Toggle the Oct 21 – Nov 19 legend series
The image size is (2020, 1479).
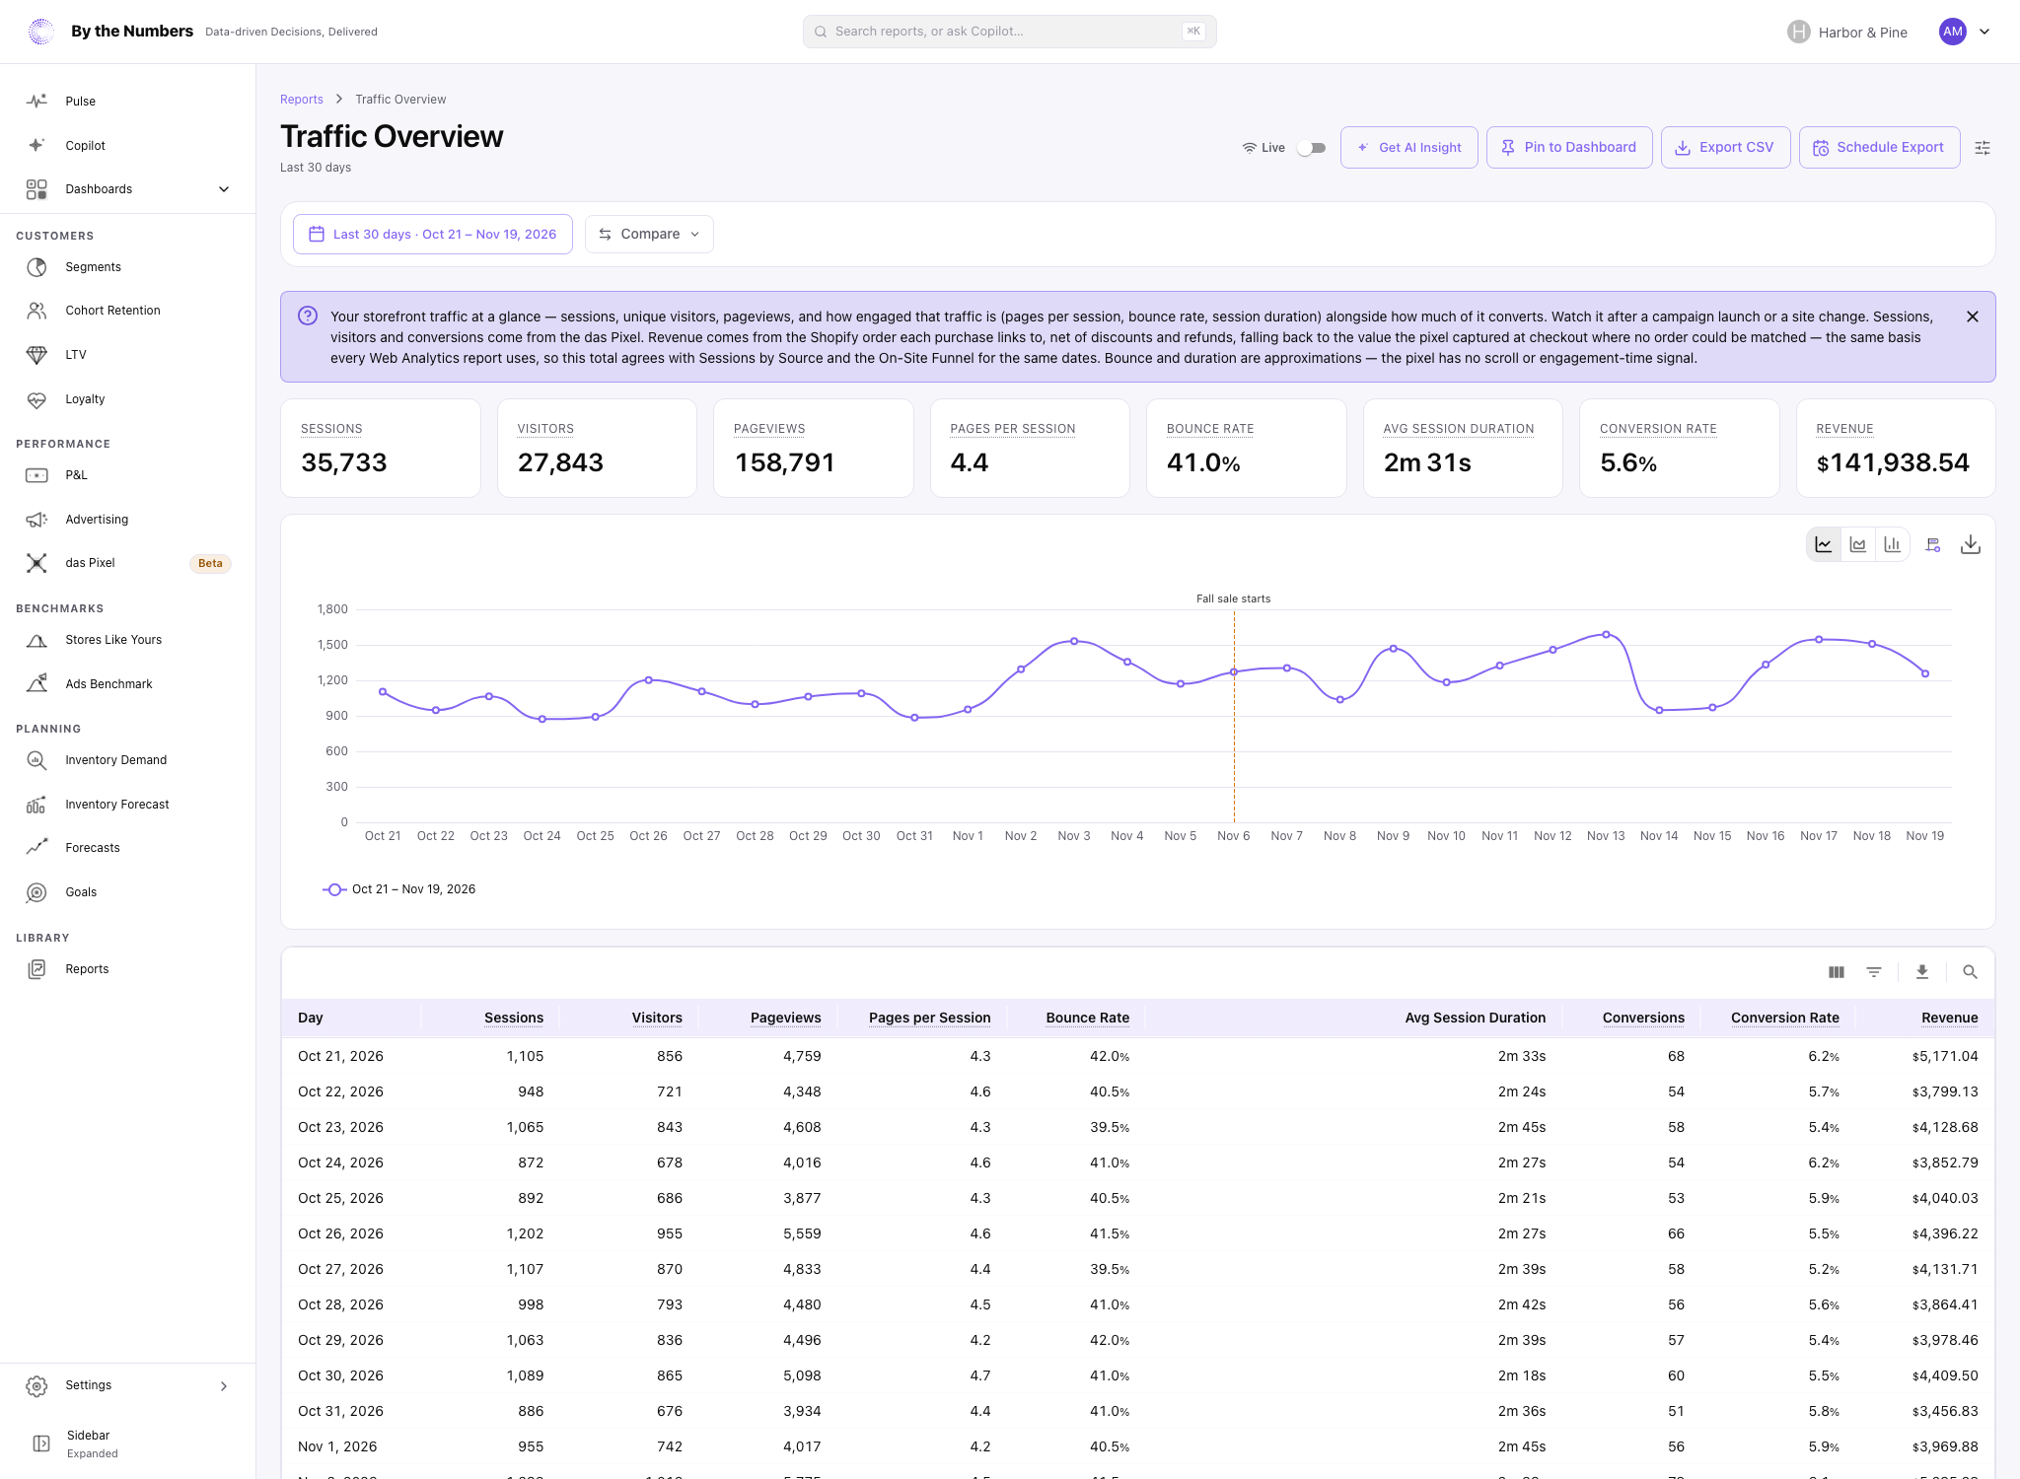399,889
